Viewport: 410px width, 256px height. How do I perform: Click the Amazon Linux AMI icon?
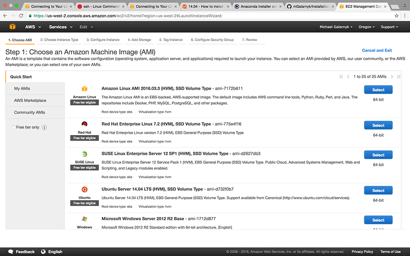click(85, 89)
